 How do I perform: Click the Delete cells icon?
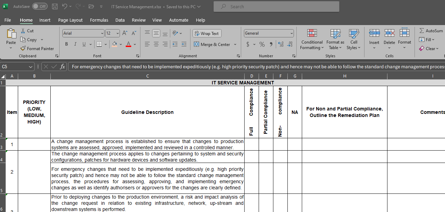[389, 33]
